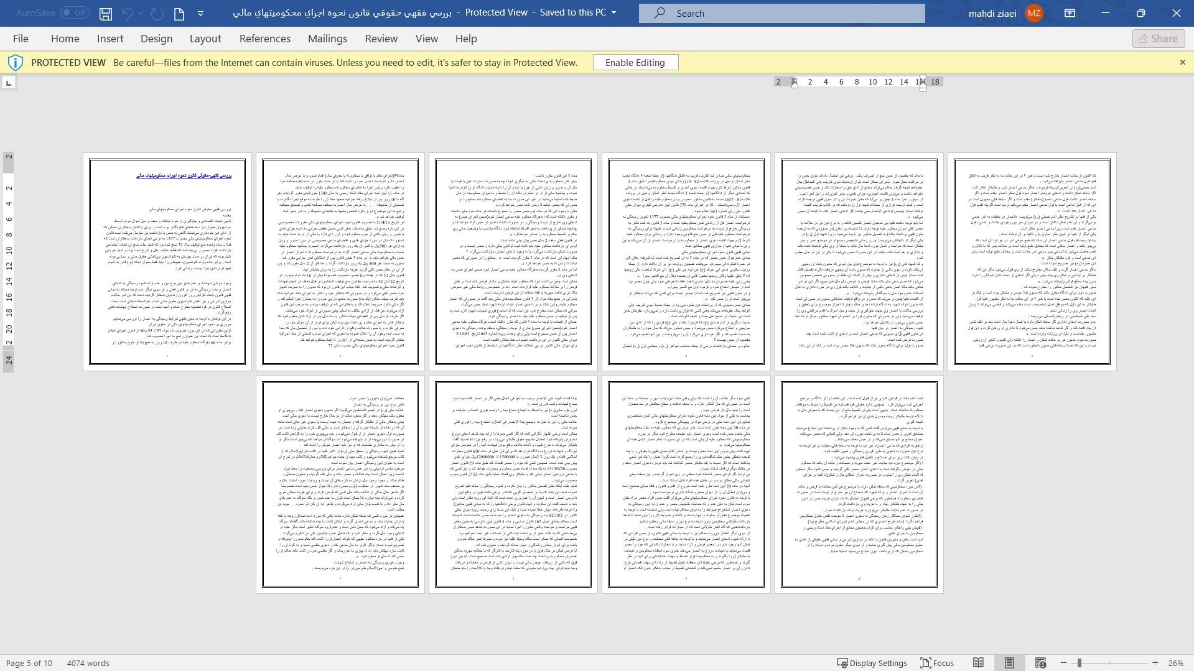Screen dimensions: 1194x671
Task: Go to the Review tab
Action: (x=381, y=39)
